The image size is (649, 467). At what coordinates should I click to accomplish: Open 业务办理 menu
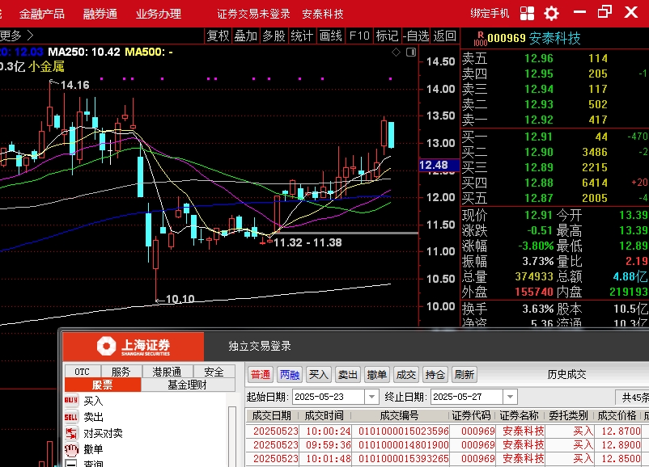pos(159,14)
